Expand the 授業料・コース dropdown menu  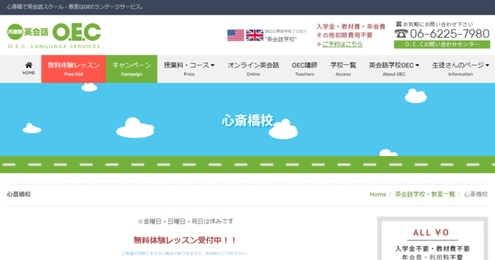click(189, 69)
